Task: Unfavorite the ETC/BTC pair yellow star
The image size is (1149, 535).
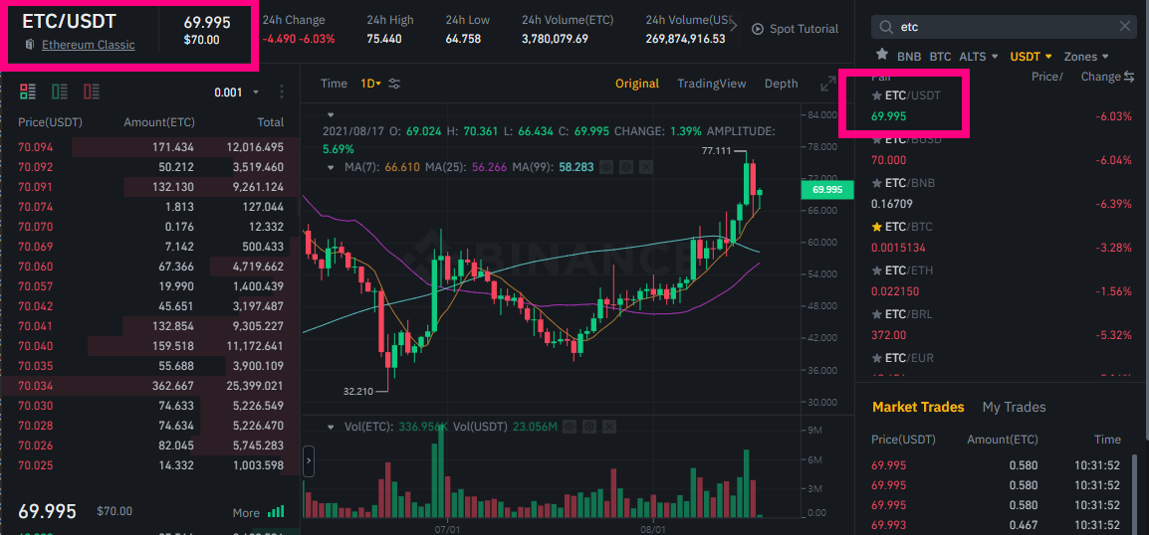Action: (x=876, y=227)
